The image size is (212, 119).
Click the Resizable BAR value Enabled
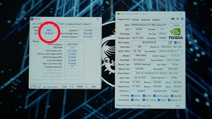175,91
